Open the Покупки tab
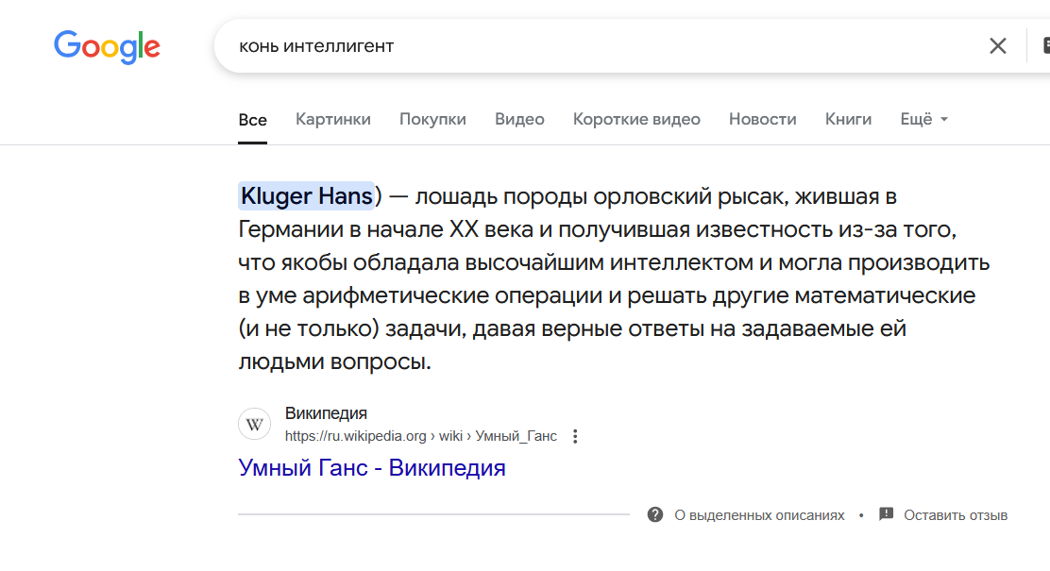 (x=432, y=119)
